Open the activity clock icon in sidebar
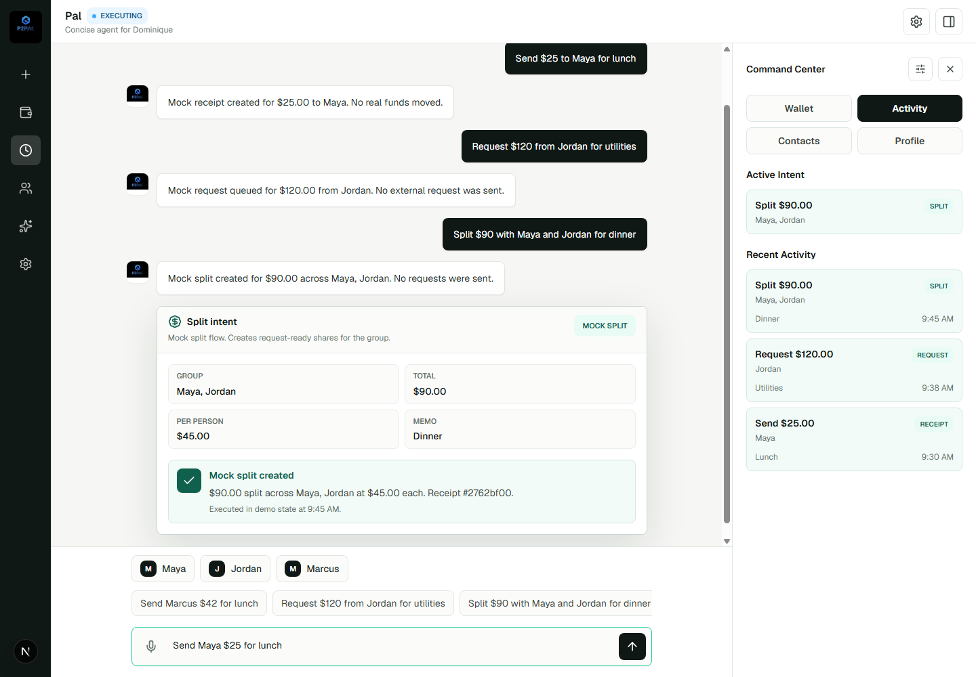The height and width of the screenshot is (677, 976). point(26,150)
